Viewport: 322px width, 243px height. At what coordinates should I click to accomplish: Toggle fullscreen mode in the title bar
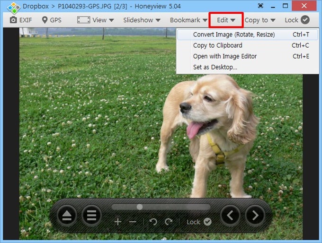pos(260,6)
